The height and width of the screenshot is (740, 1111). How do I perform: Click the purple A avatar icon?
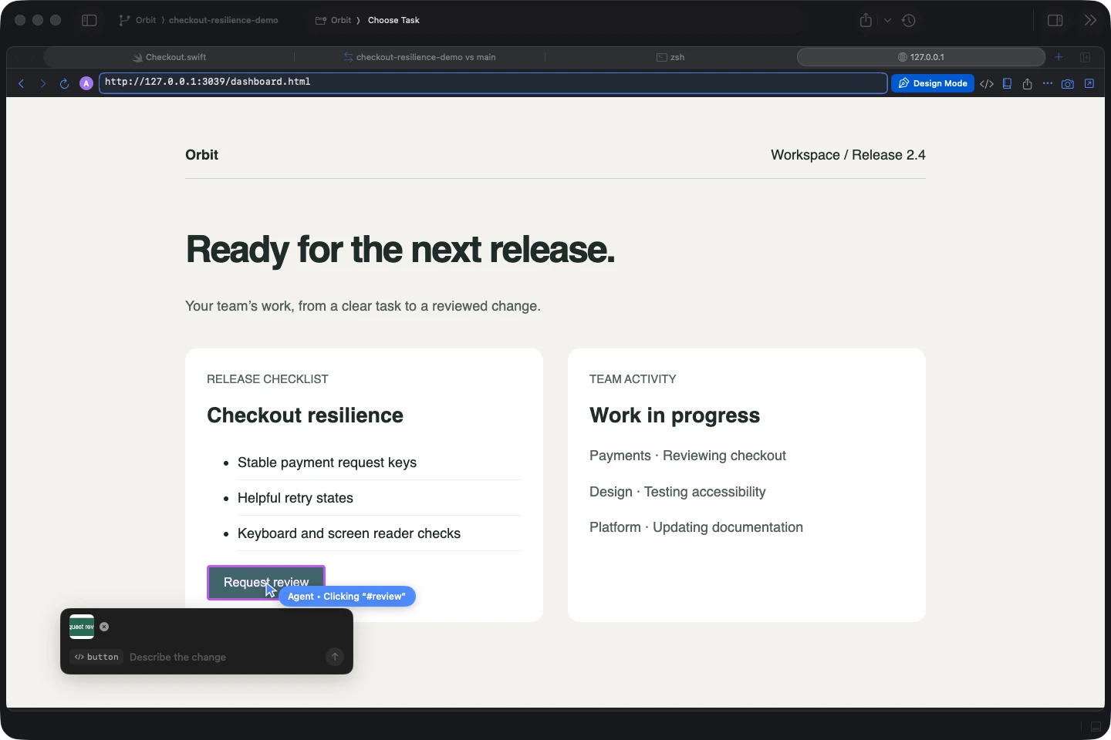point(86,83)
